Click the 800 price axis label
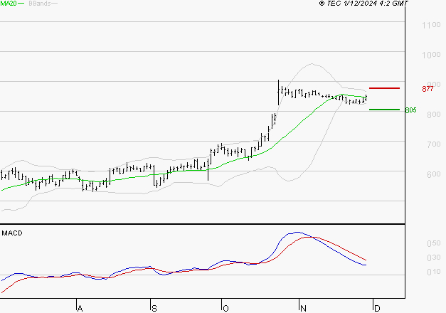Screen dimensions: 446x313 [434, 115]
